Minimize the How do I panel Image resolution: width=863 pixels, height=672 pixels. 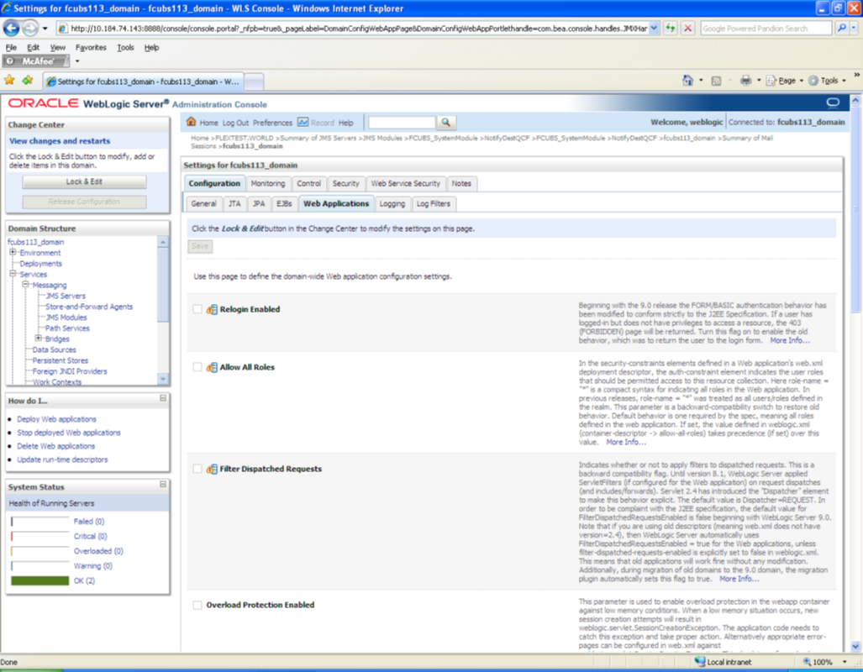(163, 398)
